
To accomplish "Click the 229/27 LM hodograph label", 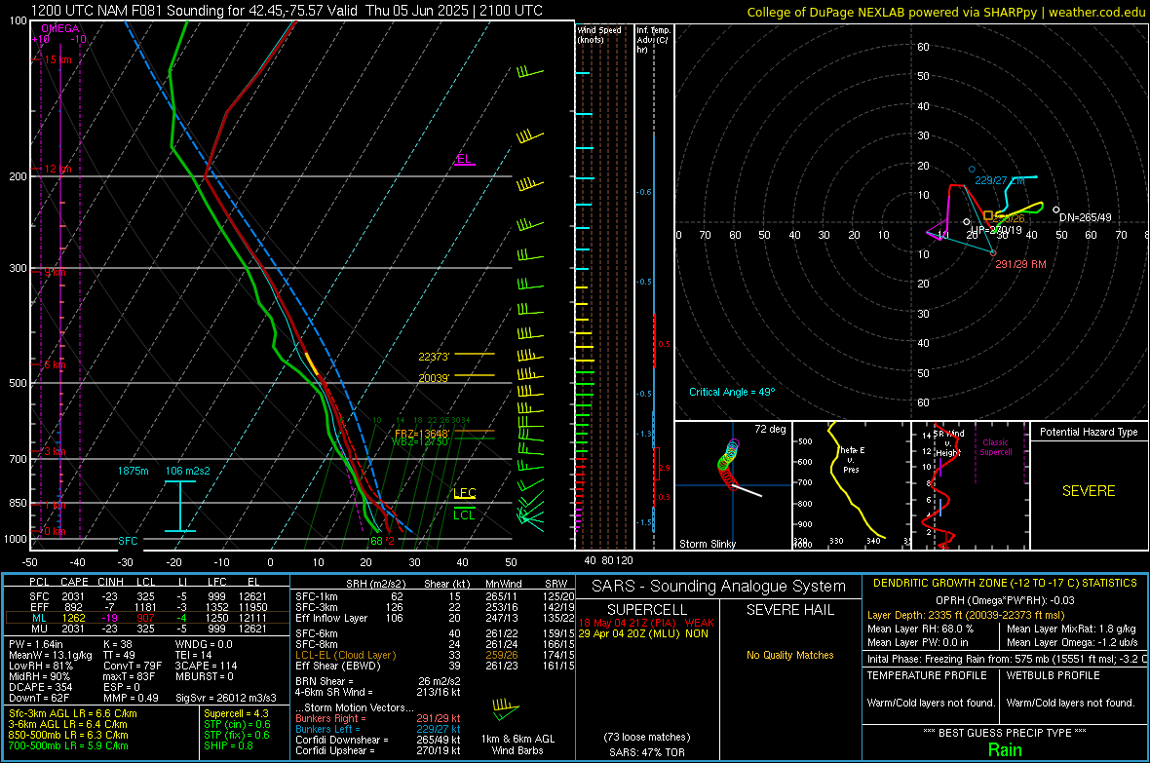I will (x=1000, y=180).
